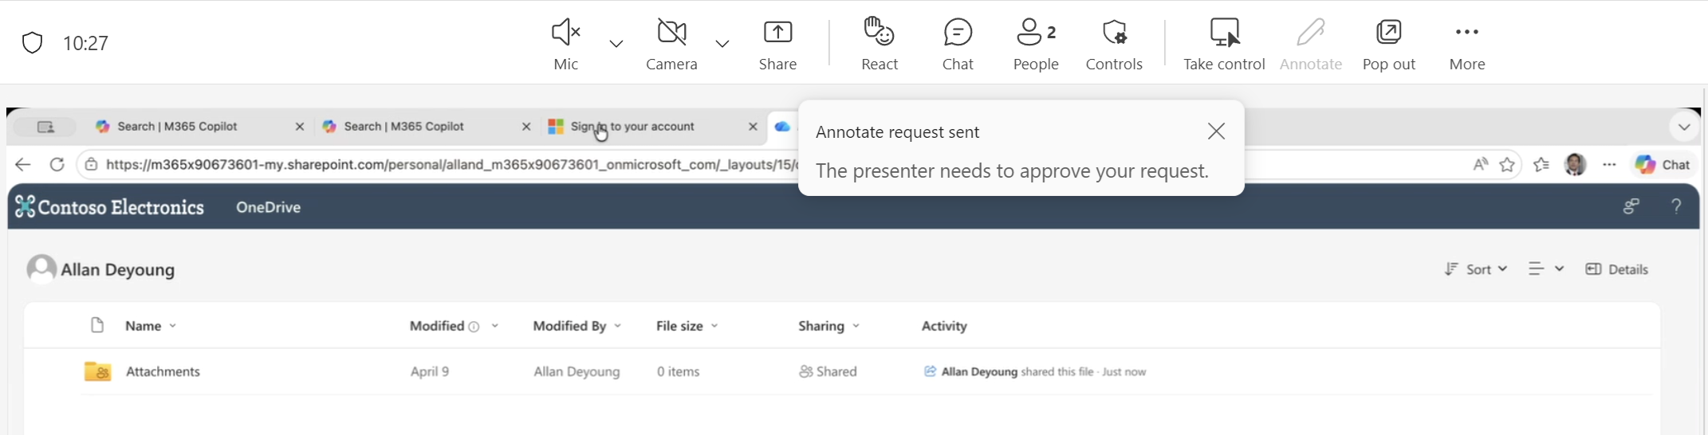Add this page to favorites star
The height and width of the screenshot is (435, 1708).
coord(1507,165)
